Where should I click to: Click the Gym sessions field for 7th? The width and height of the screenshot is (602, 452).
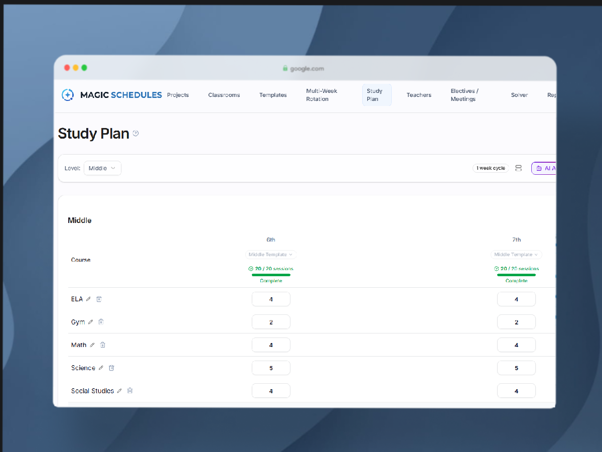coord(516,322)
